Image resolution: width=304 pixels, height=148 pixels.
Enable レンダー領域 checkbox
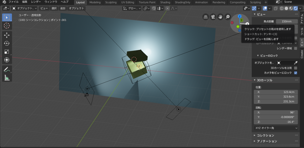(296, 48)
